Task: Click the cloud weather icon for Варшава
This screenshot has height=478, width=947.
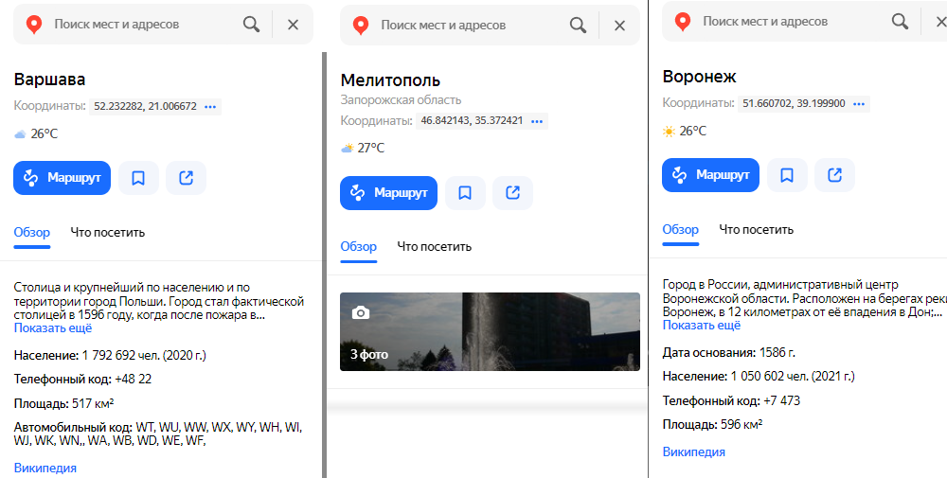Action: pyautogui.click(x=20, y=134)
